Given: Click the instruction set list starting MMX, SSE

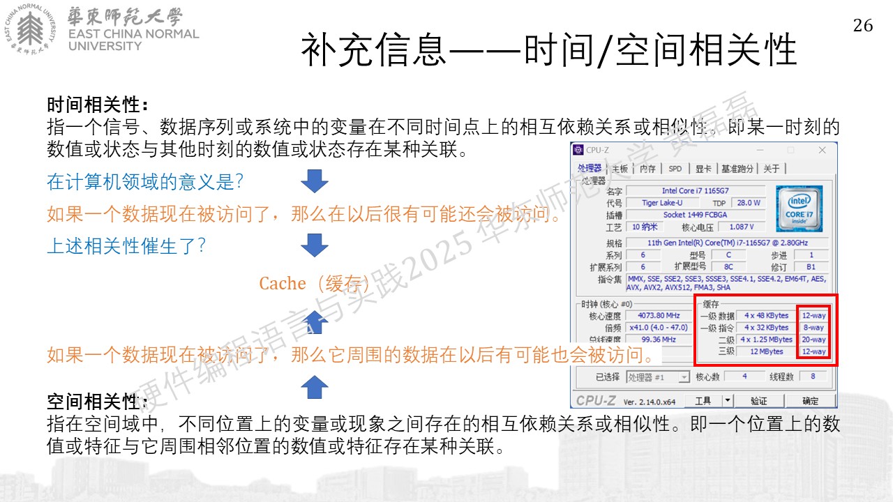Looking at the screenshot, I should point(727,282).
